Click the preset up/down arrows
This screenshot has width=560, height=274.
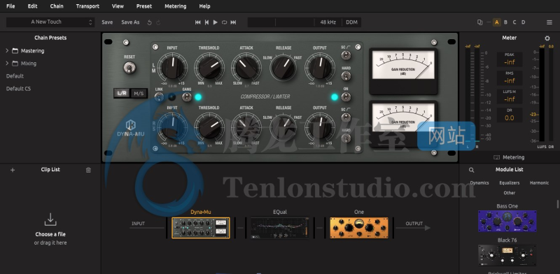tap(90, 22)
